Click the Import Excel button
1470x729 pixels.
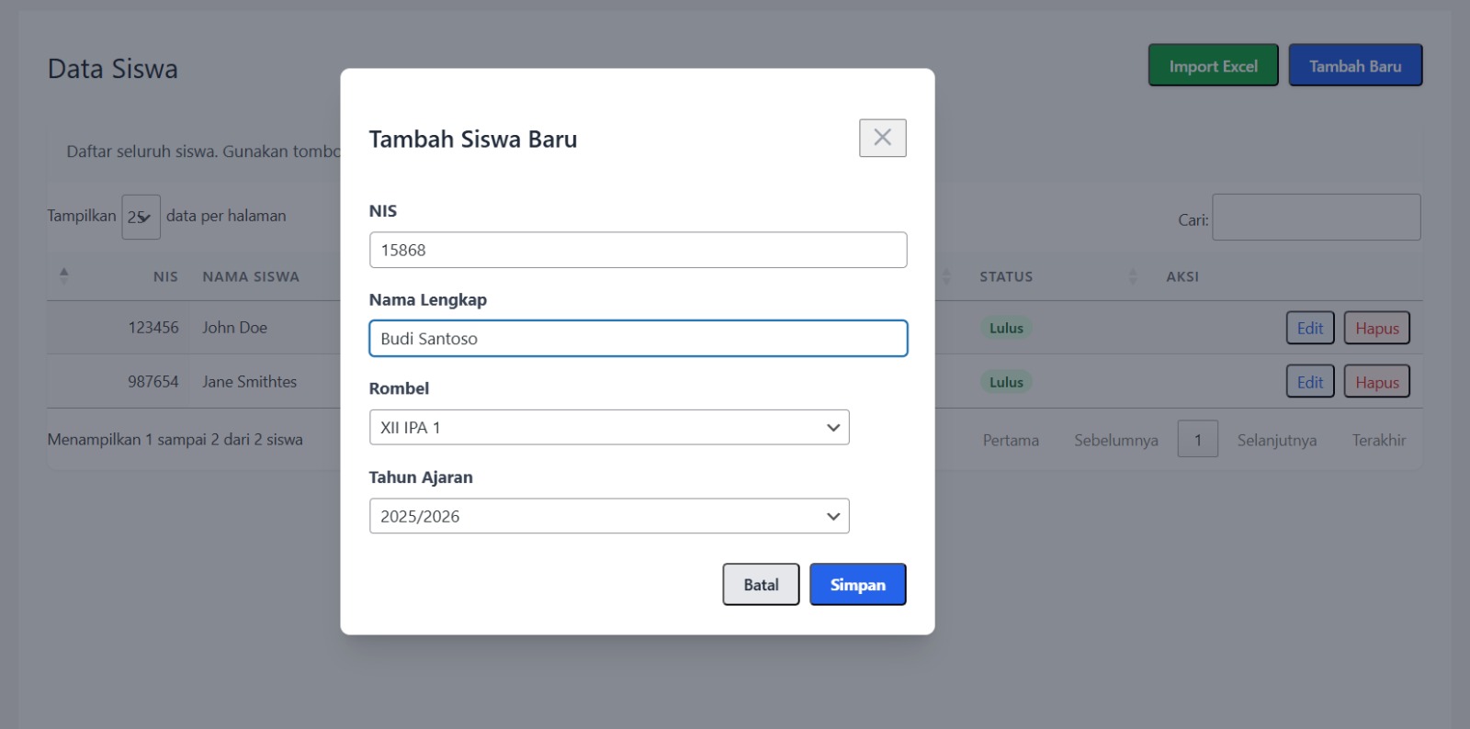[x=1213, y=66]
